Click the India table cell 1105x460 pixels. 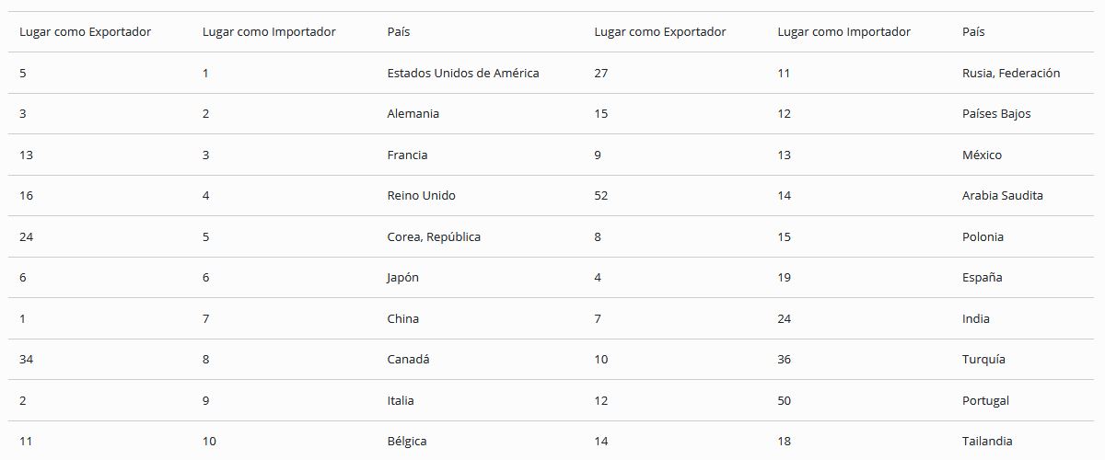tap(975, 318)
